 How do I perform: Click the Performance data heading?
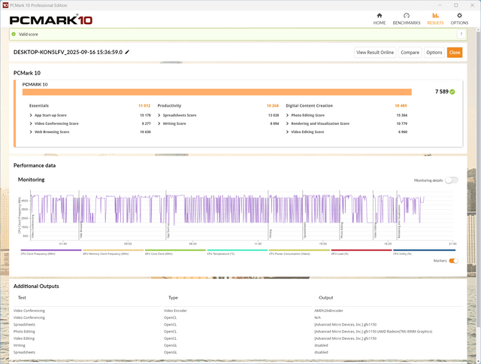pos(35,165)
